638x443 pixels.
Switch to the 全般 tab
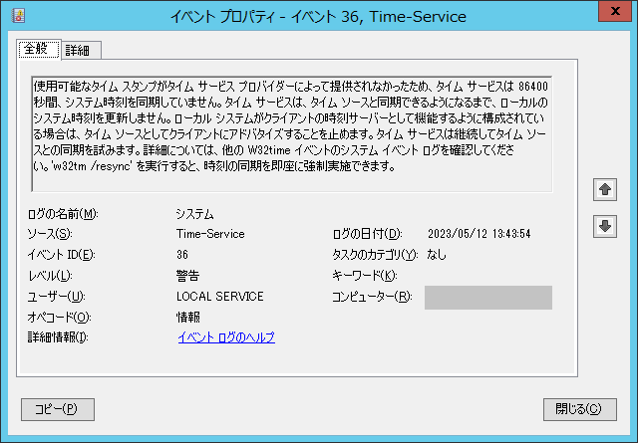coord(39,50)
